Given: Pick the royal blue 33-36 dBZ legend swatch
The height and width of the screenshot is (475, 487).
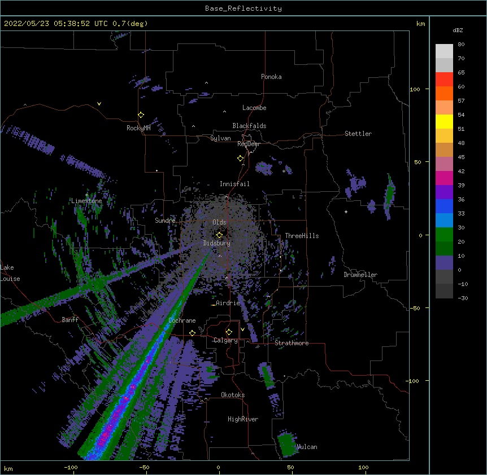Looking at the screenshot, I should (x=444, y=206).
